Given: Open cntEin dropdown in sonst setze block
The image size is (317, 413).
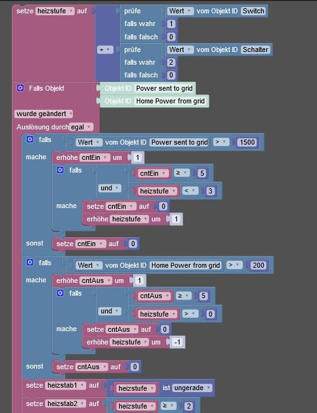Looking at the screenshot, I should pyautogui.click(x=91, y=244).
